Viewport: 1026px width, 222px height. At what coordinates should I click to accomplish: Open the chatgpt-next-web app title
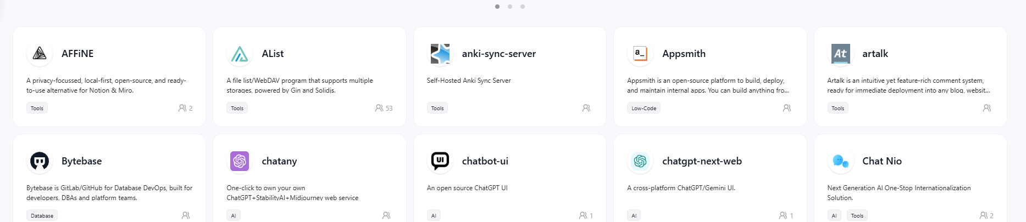click(702, 161)
